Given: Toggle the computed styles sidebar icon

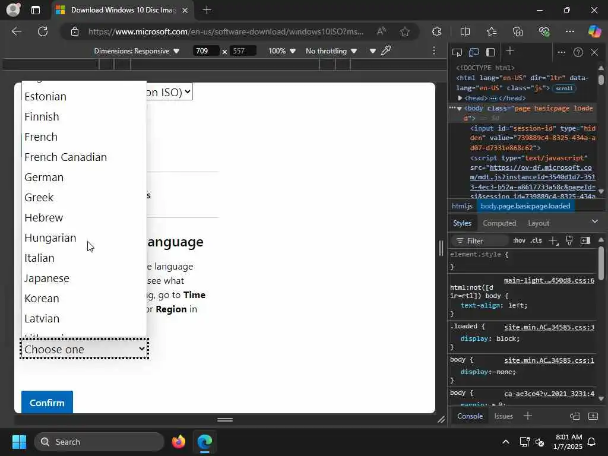Looking at the screenshot, I should pyautogui.click(x=585, y=241).
